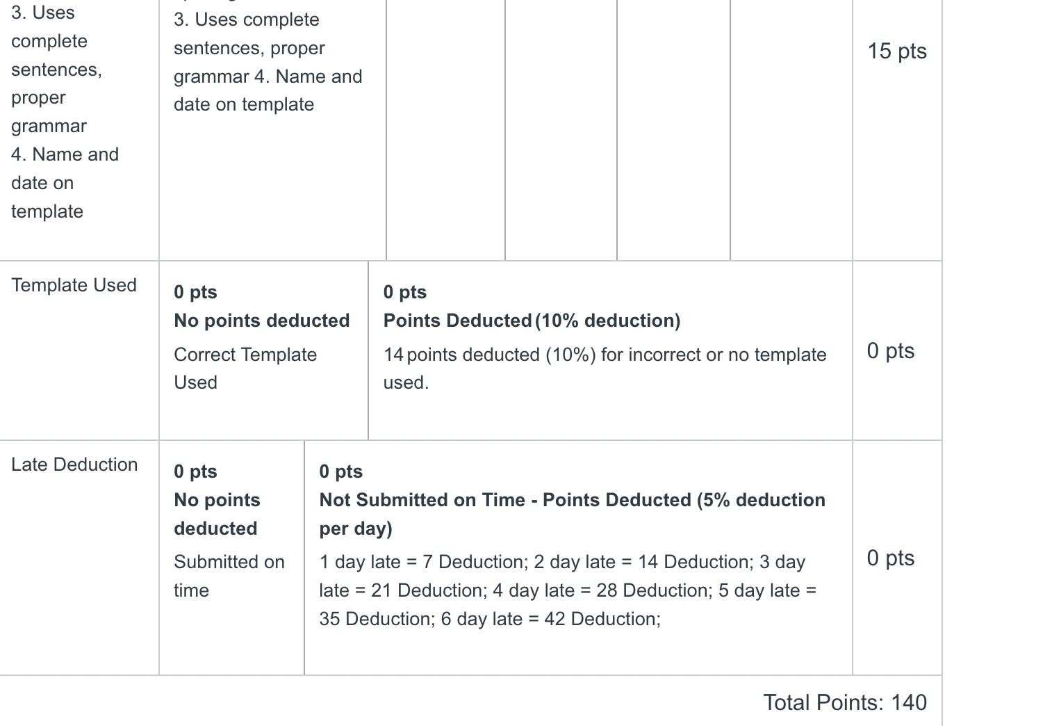
Task: Choose the Submitted on time rating
Action: [229, 576]
